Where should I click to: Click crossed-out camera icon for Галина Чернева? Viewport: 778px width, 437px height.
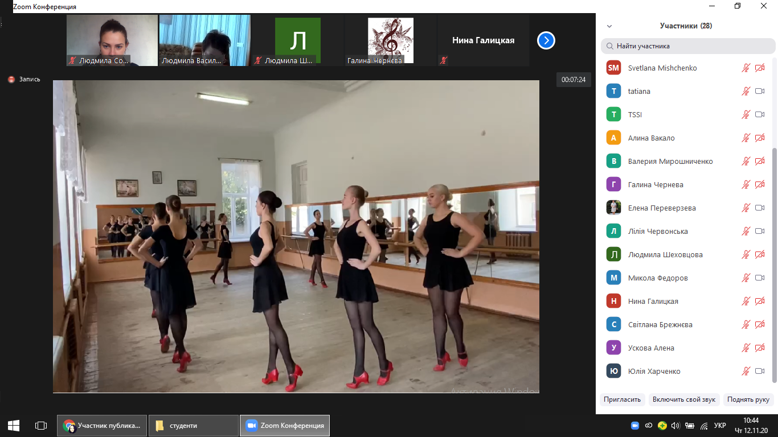[759, 185]
